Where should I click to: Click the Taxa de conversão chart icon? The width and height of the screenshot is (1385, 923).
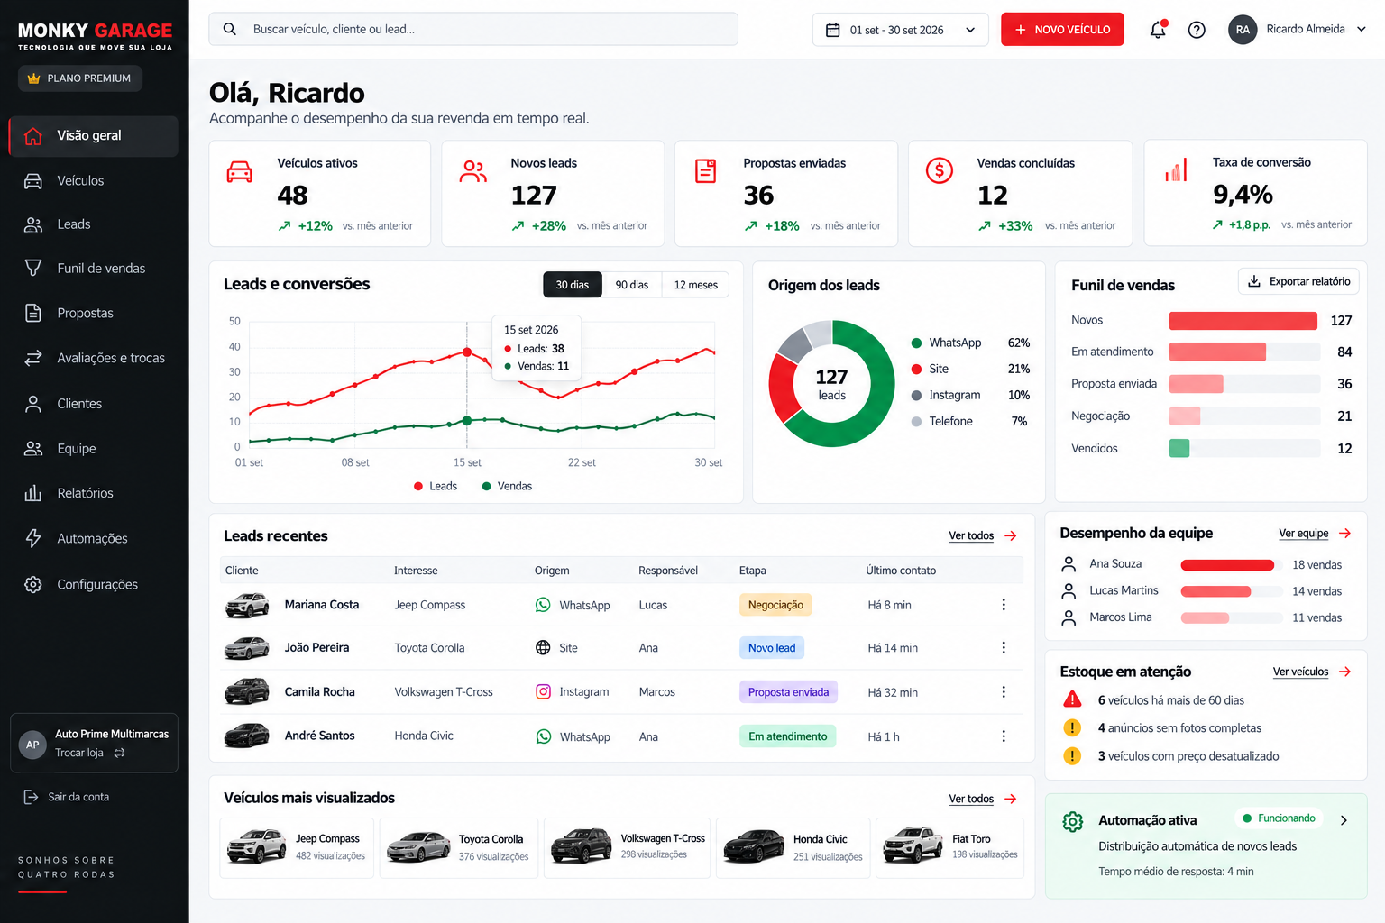(1176, 169)
